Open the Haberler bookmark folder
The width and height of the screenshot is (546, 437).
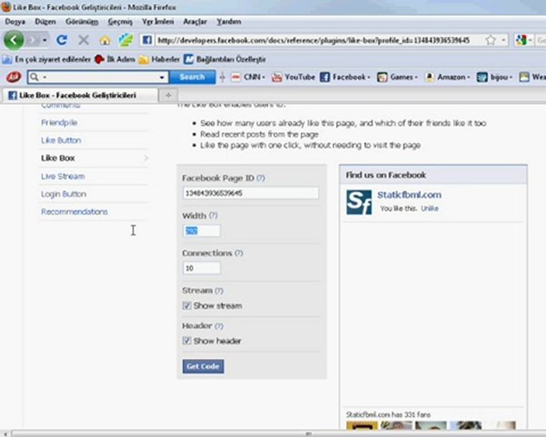coord(159,59)
